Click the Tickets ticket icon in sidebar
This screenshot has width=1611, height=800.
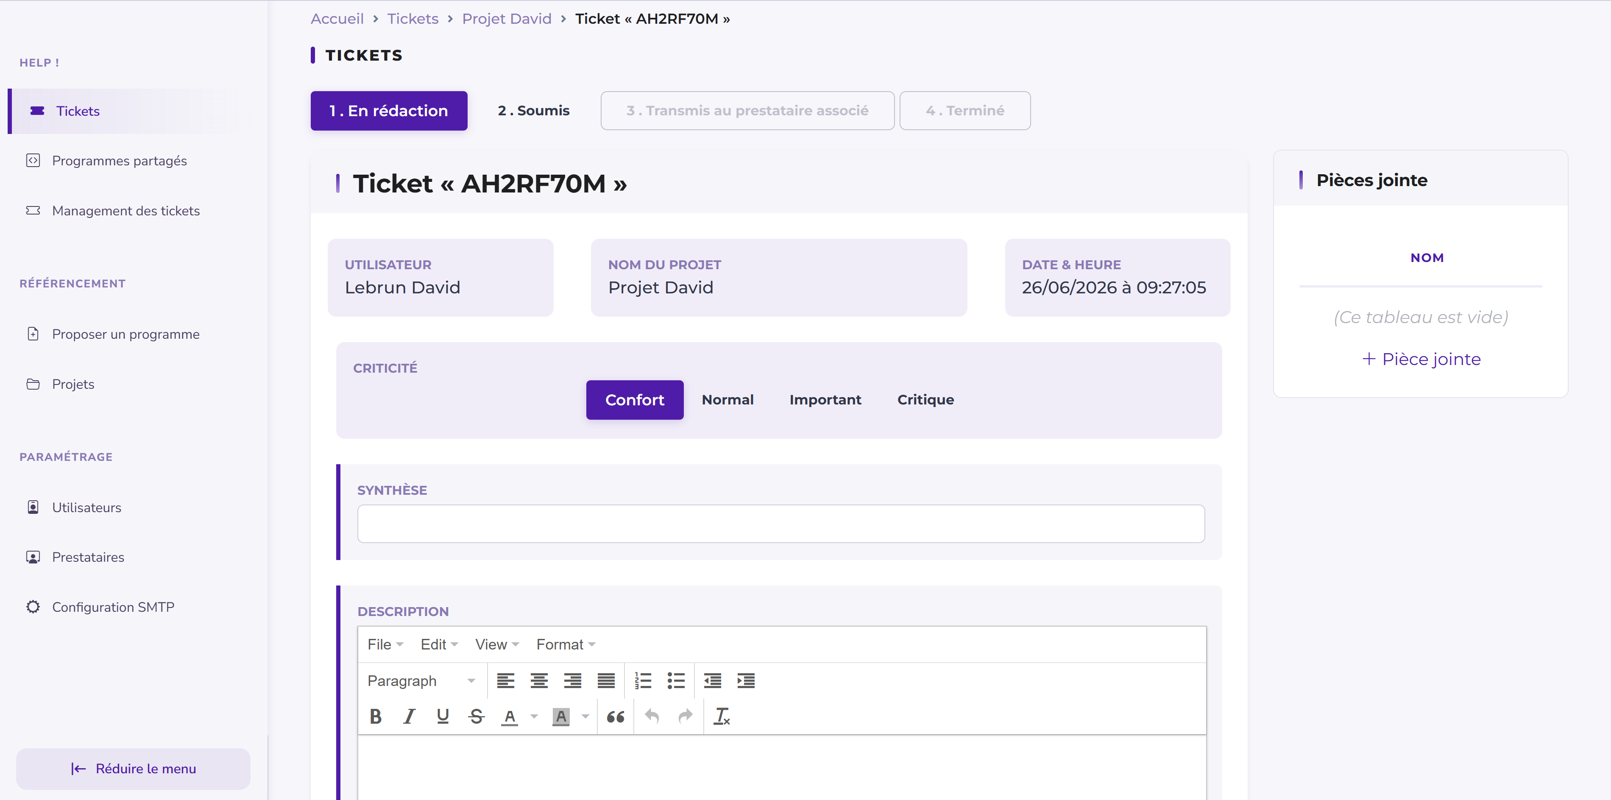point(38,111)
